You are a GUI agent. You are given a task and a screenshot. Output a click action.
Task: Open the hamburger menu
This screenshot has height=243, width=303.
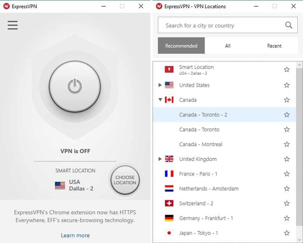point(13,25)
